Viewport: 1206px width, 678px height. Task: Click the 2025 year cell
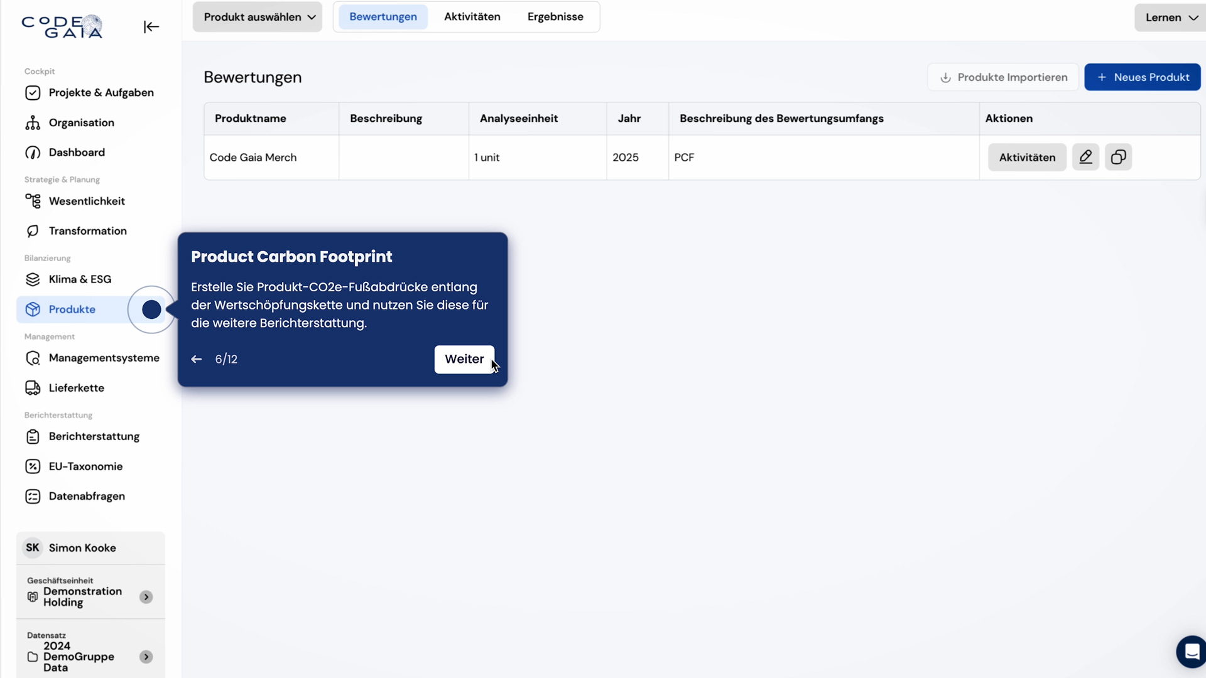point(638,158)
